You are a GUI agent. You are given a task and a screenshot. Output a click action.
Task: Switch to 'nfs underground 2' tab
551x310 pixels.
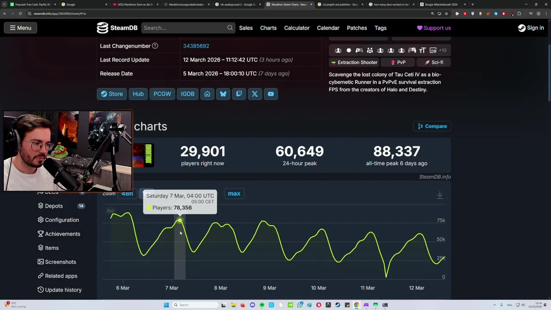[238, 4]
